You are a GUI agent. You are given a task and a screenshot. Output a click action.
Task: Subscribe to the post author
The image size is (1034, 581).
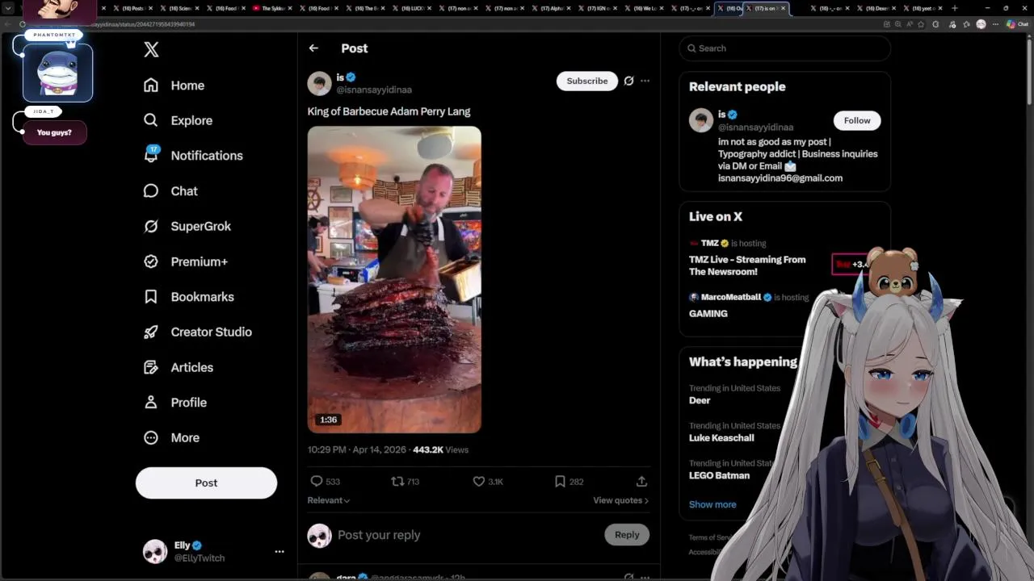click(587, 81)
